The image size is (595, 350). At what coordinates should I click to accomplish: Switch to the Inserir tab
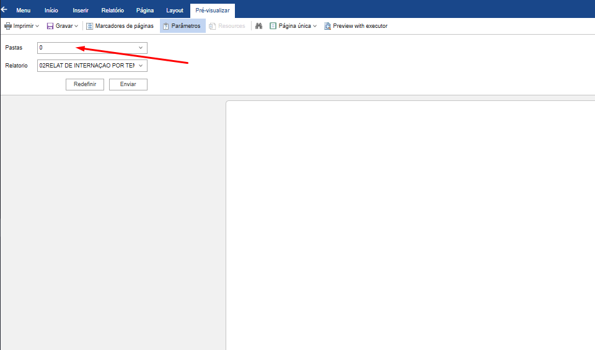(81, 11)
